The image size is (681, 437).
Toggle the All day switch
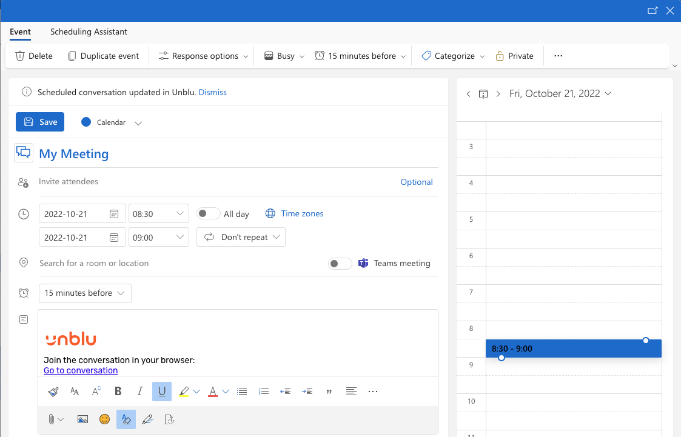click(x=209, y=214)
